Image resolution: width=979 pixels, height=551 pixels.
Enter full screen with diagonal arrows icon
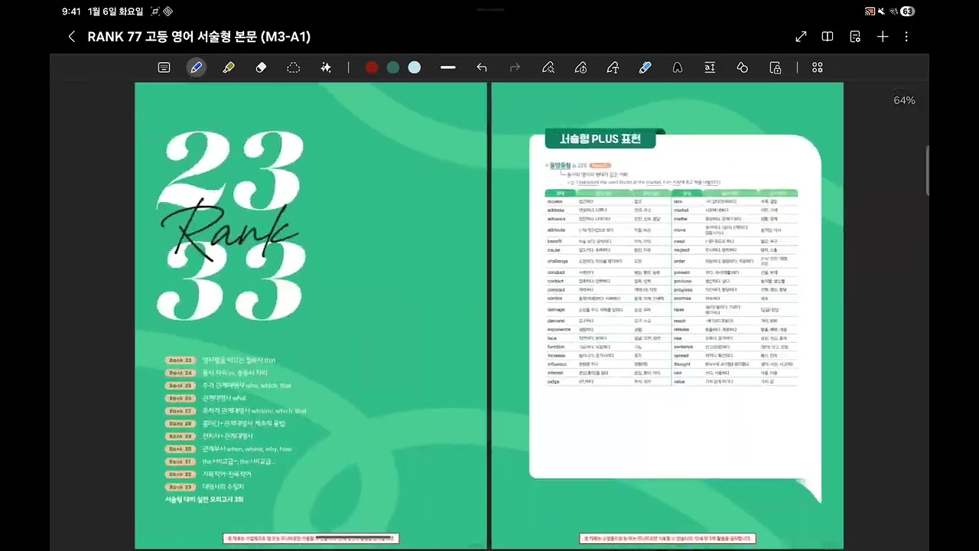point(801,37)
